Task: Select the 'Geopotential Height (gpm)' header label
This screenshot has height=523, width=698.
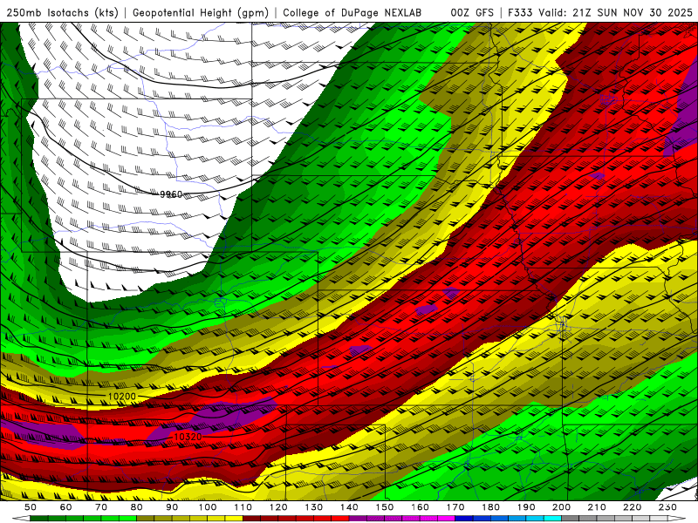Action: (x=201, y=12)
